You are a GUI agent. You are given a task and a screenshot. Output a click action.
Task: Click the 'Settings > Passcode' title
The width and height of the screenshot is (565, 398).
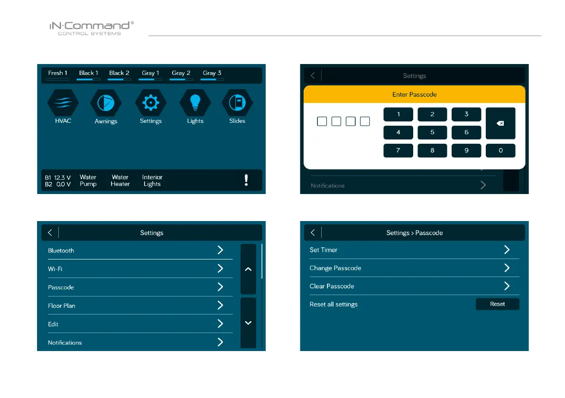(x=415, y=232)
